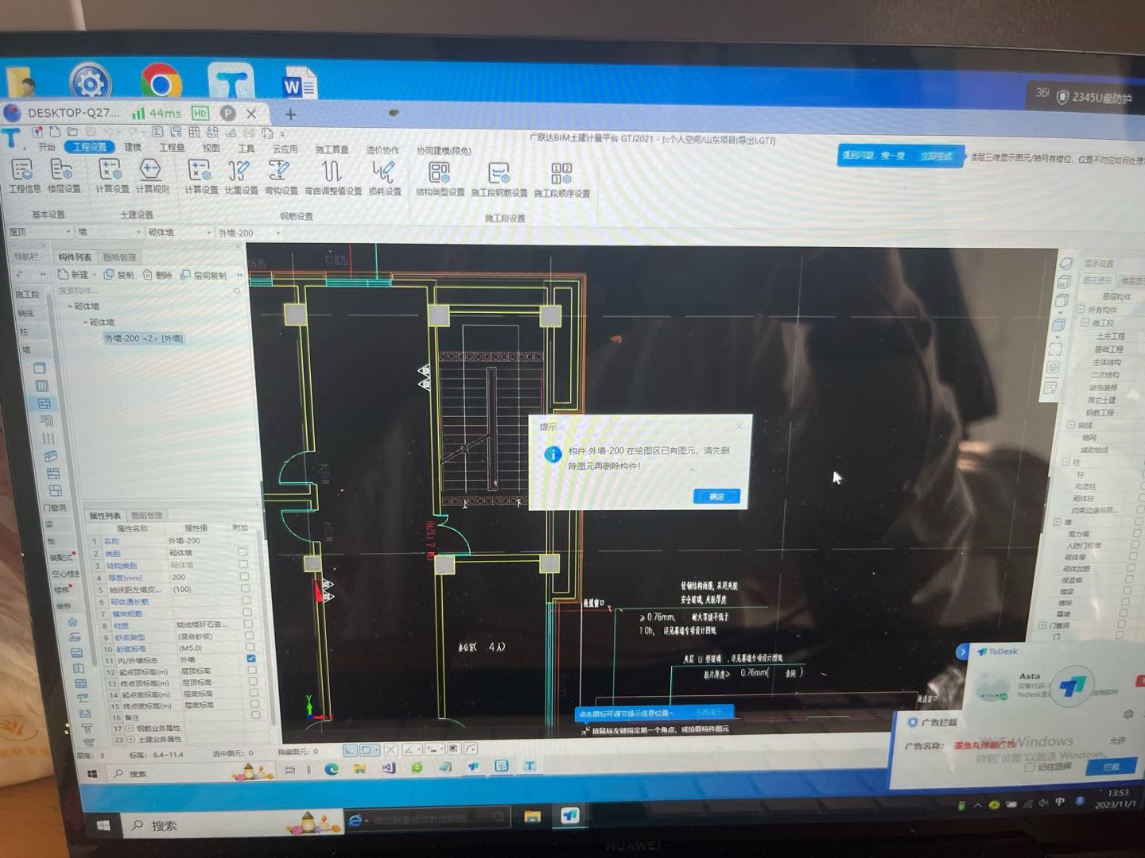This screenshot has height=858, width=1145.
Task: Open the 楼层设置 floor settings tool
Action: [x=64, y=176]
